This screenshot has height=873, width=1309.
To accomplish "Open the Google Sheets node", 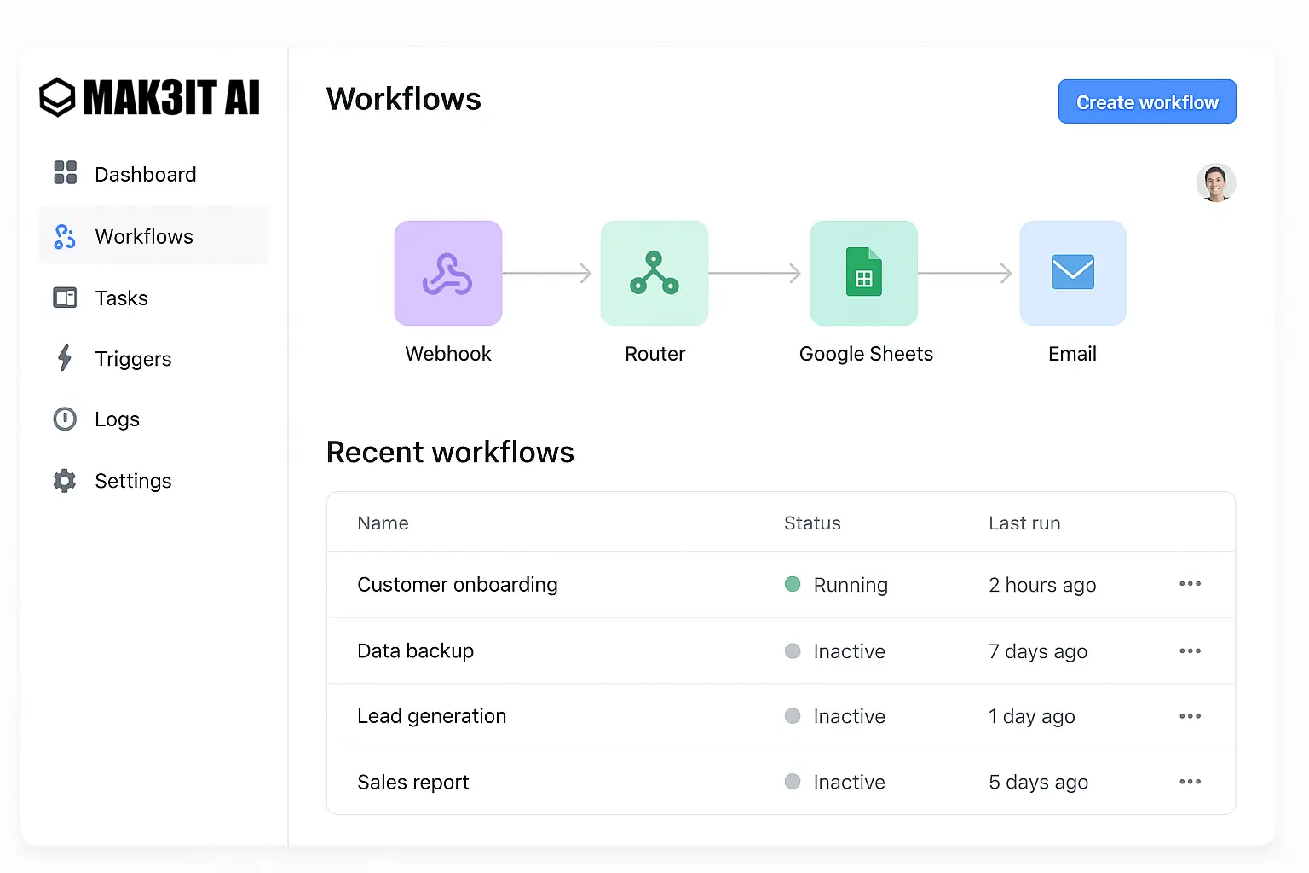I will [x=863, y=274].
